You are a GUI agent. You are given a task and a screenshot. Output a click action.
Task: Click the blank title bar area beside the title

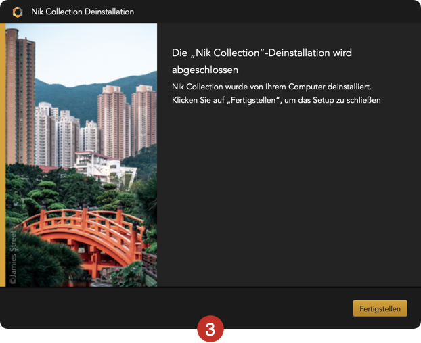277,12
